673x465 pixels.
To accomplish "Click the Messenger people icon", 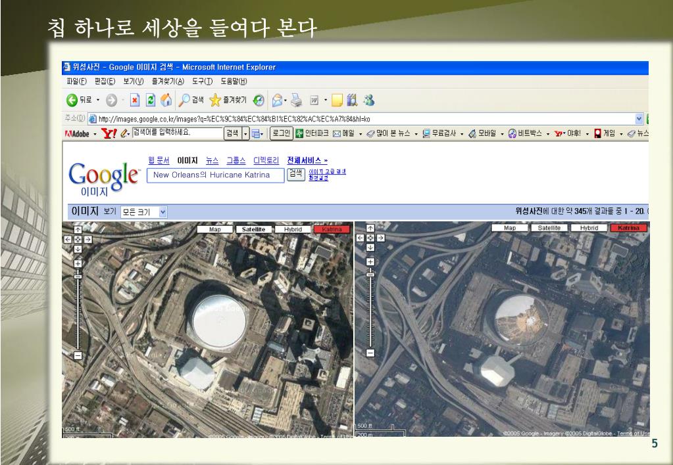I will point(368,100).
